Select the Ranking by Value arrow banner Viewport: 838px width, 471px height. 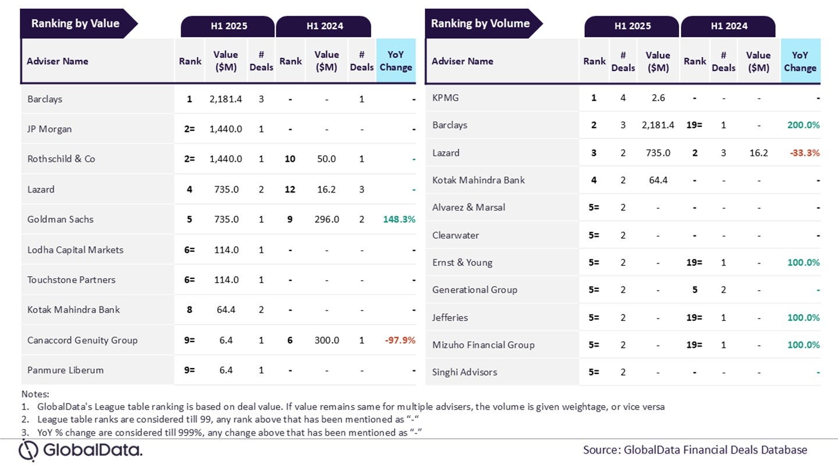pyautogui.click(x=76, y=24)
